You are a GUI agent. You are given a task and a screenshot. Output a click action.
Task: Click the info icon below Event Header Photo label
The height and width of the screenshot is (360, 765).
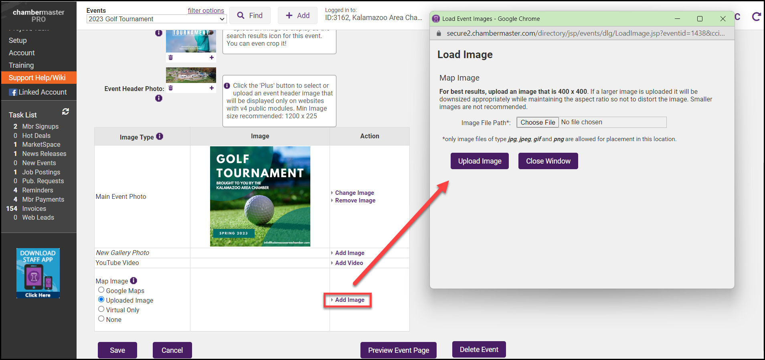(159, 98)
